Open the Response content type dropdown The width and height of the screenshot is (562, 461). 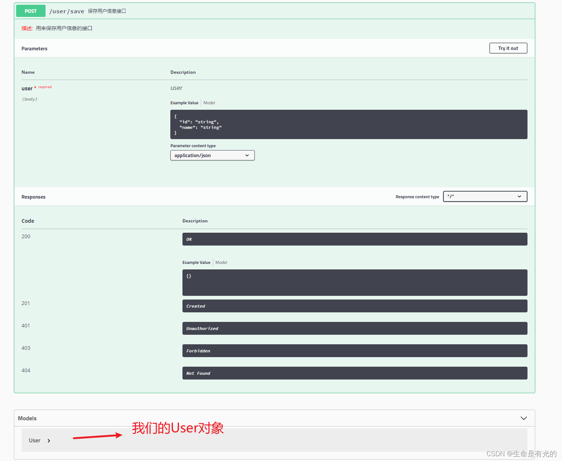coord(485,196)
